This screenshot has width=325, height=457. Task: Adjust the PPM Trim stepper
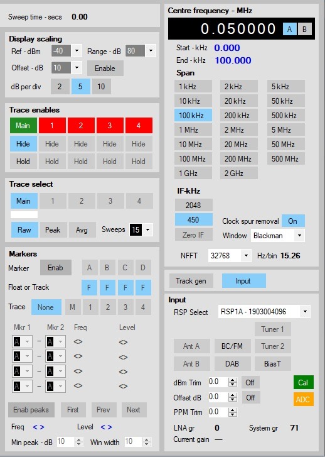[233, 412]
